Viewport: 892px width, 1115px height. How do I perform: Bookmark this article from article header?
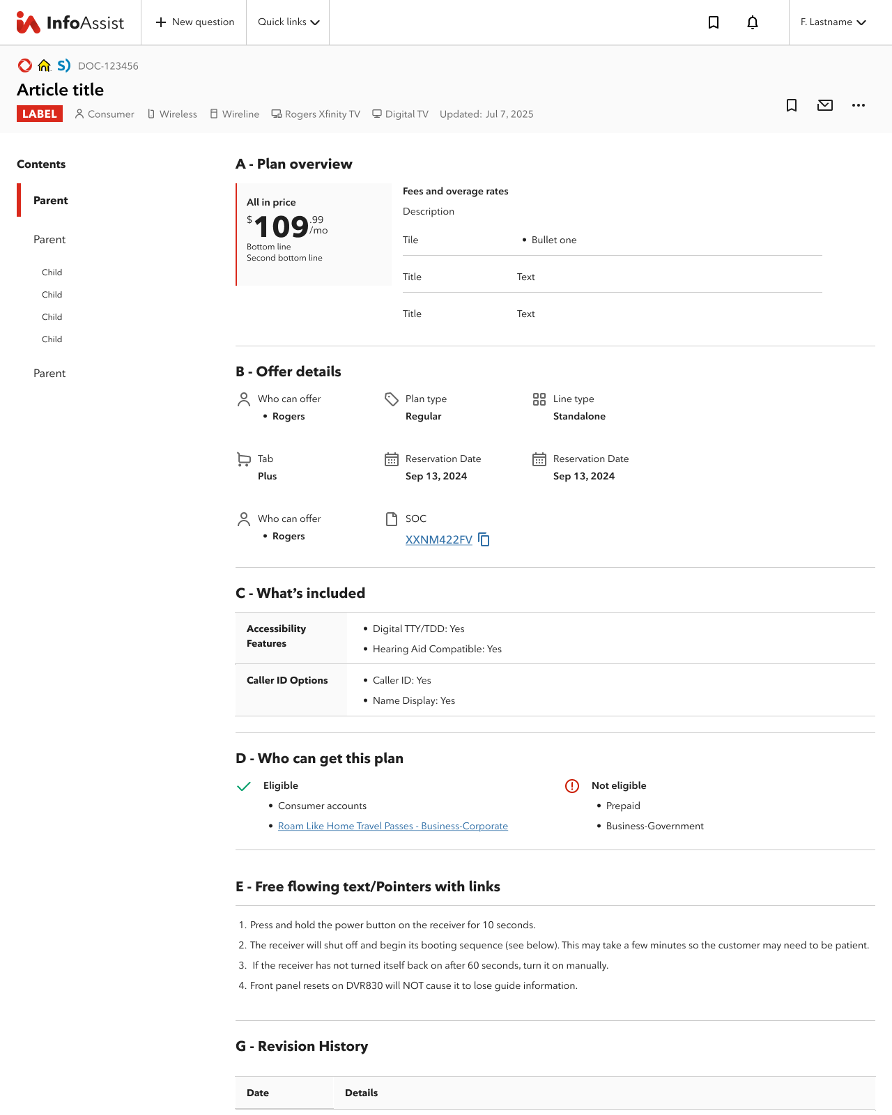(792, 105)
